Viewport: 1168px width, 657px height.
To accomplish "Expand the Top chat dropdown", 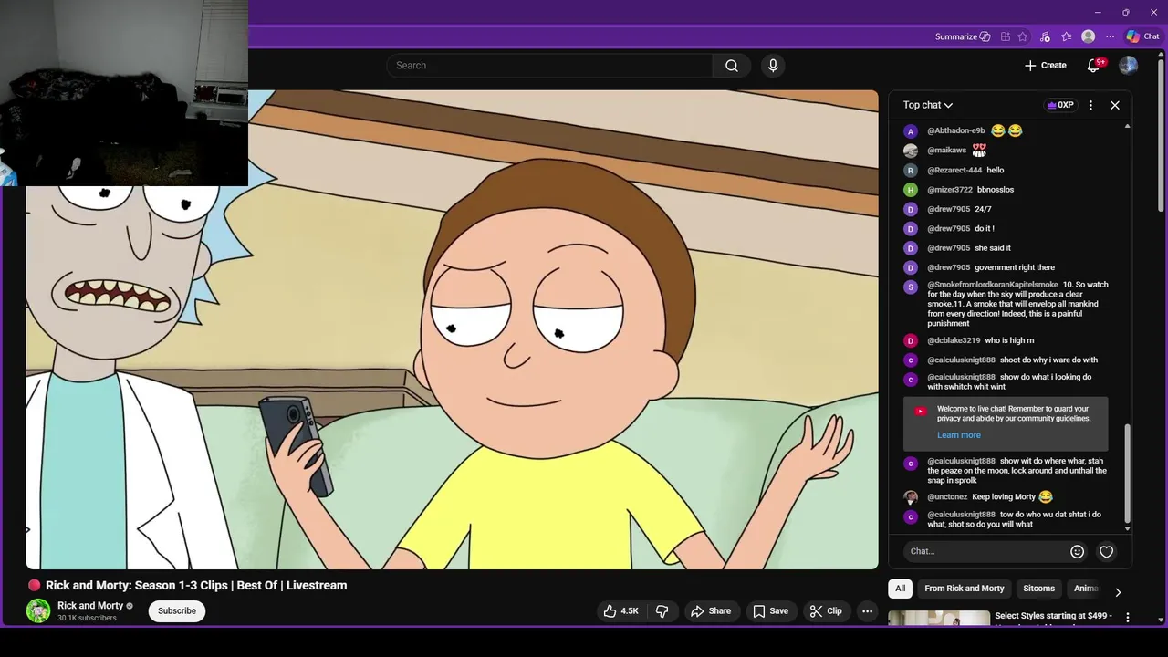I will [x=928, y=105].
